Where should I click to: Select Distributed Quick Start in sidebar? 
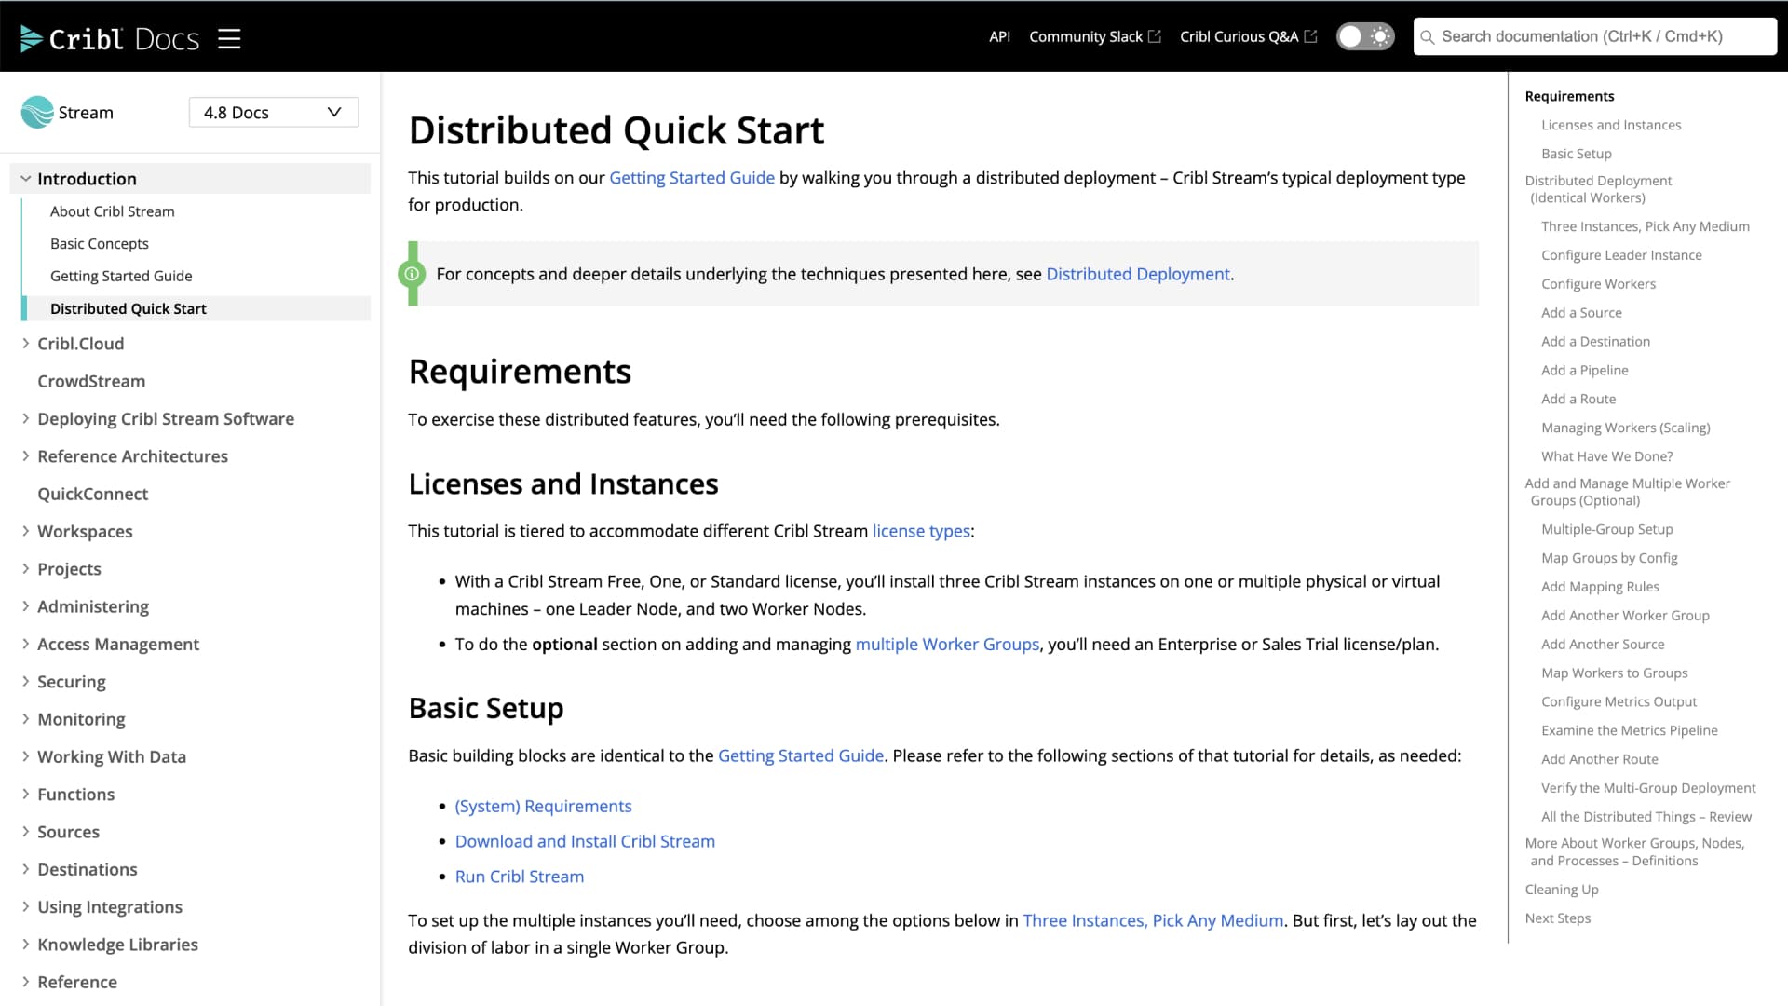click(128, 308)
